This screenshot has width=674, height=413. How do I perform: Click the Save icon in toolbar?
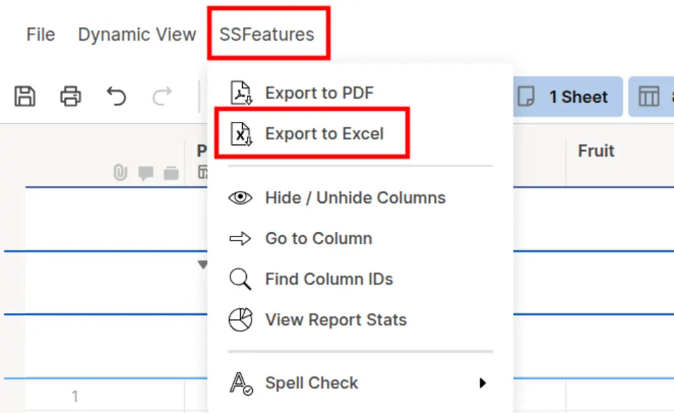pyautogui.click(x=25, y=96)
